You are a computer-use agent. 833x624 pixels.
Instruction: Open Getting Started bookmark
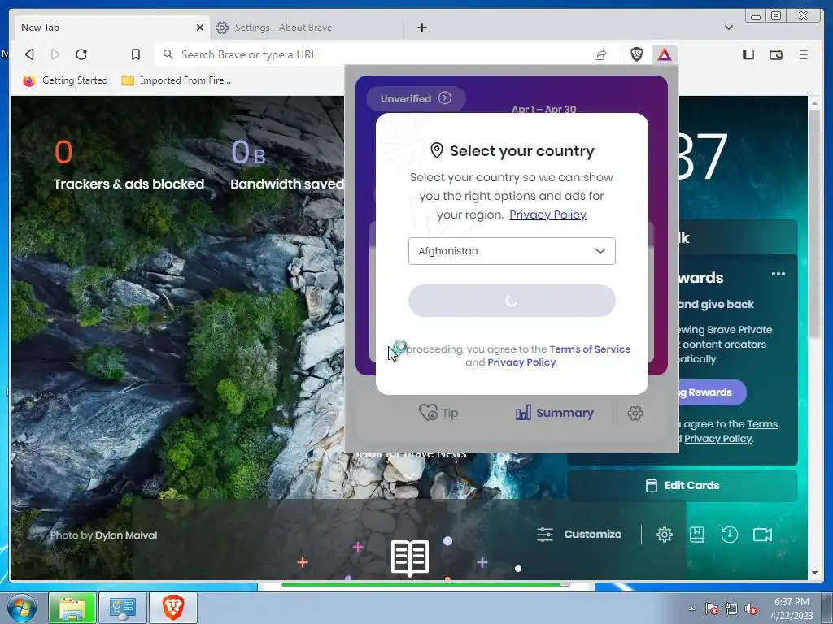[x=65, y=80]
